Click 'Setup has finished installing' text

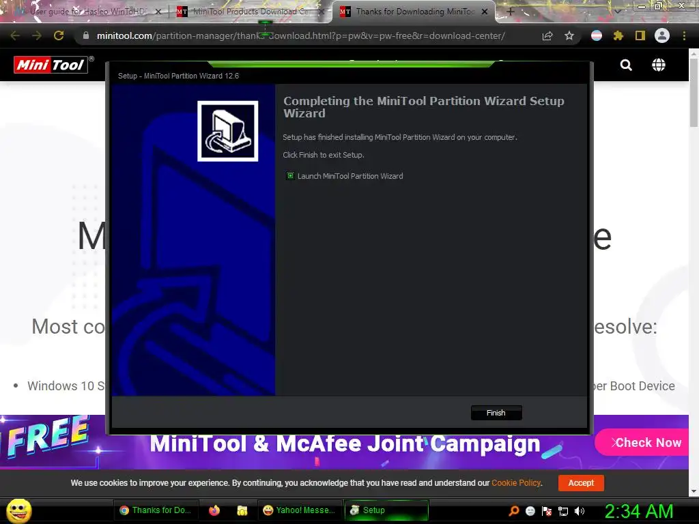tap(400, 137)
